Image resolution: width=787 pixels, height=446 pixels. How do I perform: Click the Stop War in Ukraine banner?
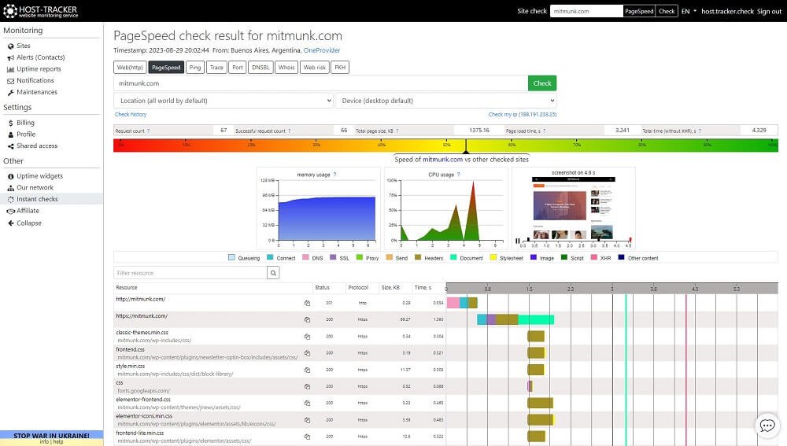(51, 436)
